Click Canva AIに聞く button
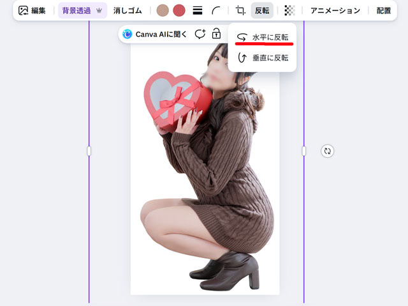This screenshot has width=408, height=306. click(155, 34)
